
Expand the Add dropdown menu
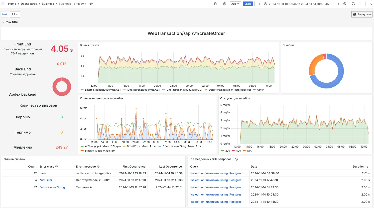click(x=235, y=4)
